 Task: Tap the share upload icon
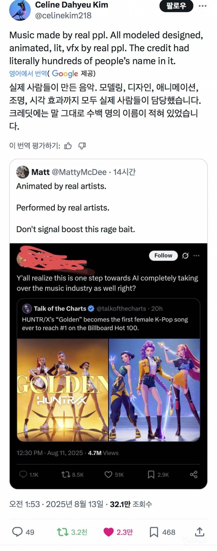tap(199, 531)
